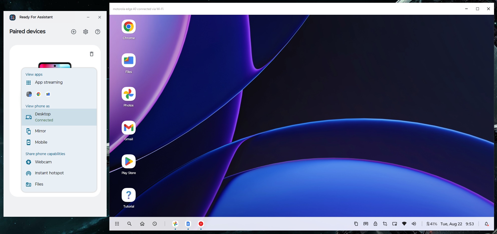Minimize the motorola edge 40 window
497x234 pixels.
(466, 9)
